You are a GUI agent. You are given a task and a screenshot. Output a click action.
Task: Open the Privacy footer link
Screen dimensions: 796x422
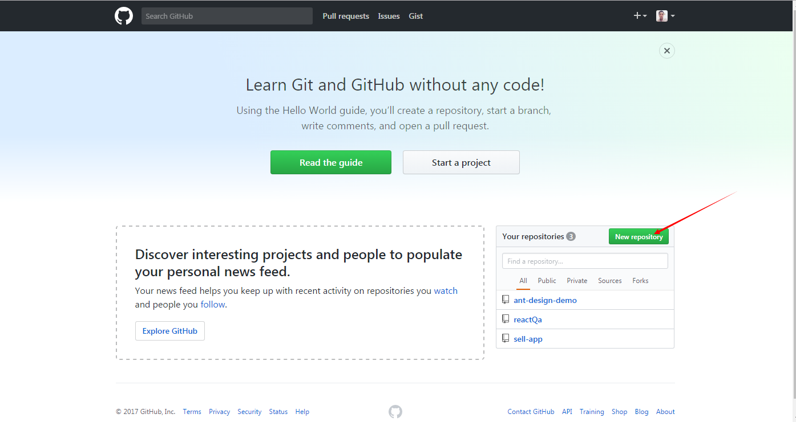pos(219,412)
